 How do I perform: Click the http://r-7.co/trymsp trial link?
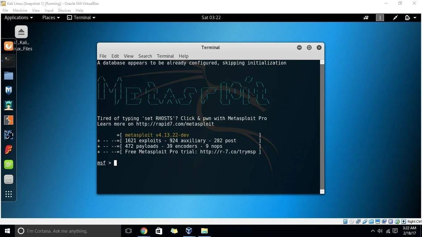[x=228, y=152]
